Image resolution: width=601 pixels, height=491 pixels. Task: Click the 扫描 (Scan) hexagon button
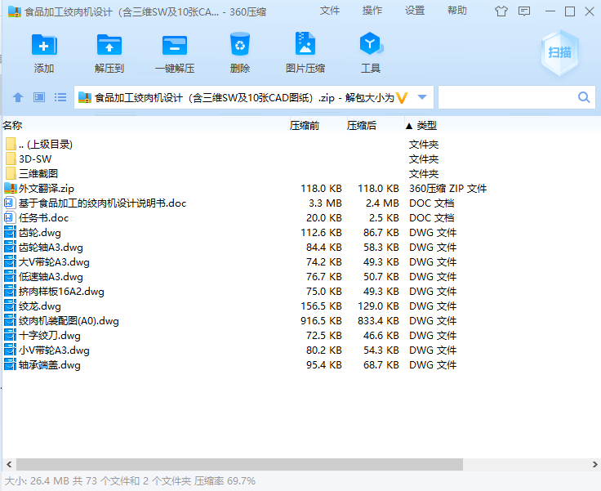(559, 52)
